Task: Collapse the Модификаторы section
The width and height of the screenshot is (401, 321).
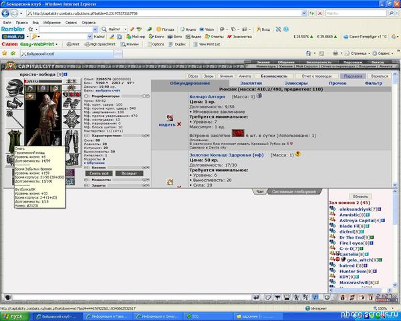Action: [86, 97]
